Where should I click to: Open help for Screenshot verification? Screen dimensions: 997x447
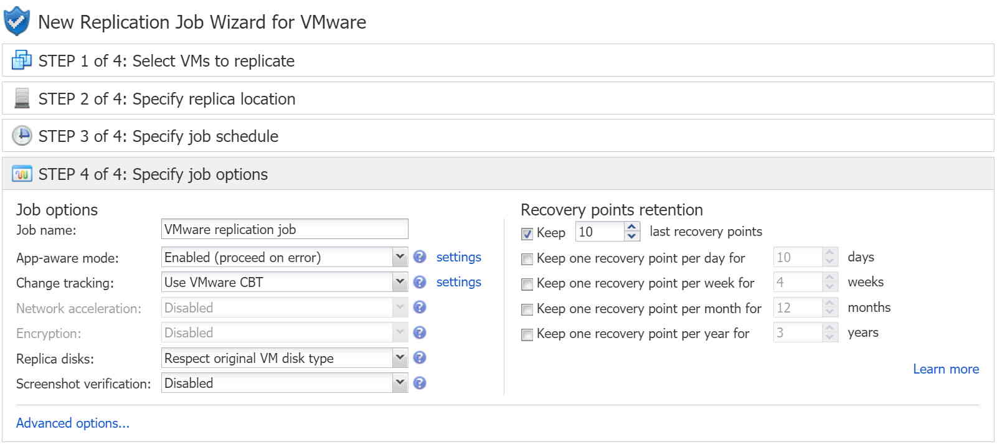point(420,383)
